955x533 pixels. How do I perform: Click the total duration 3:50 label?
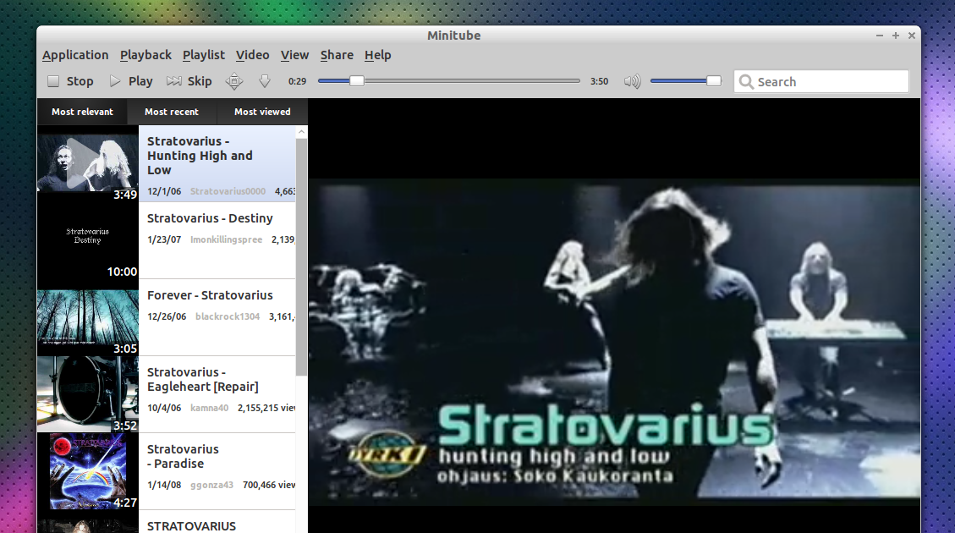[600, 81]
